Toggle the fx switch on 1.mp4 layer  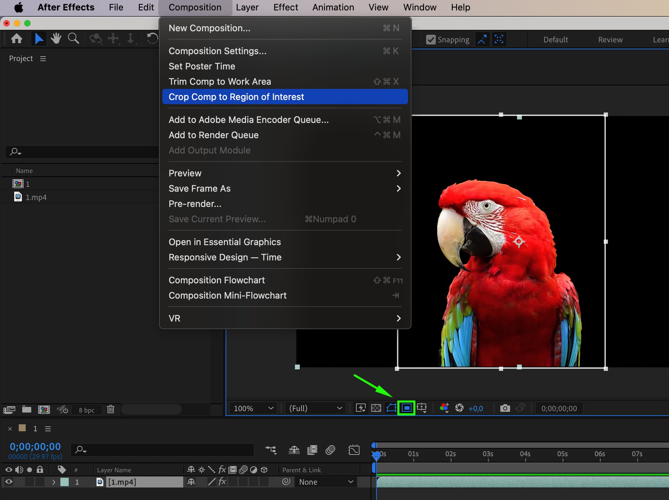[222, 482]
